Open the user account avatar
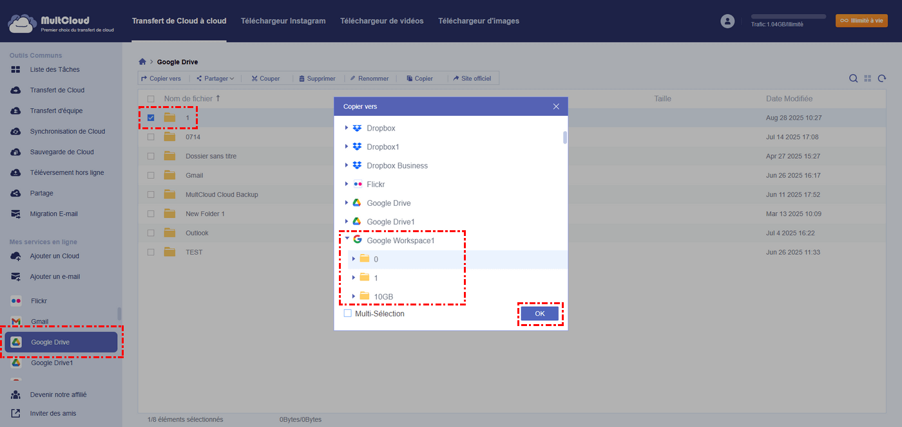 pyautogui.click(x=727, y=21)
